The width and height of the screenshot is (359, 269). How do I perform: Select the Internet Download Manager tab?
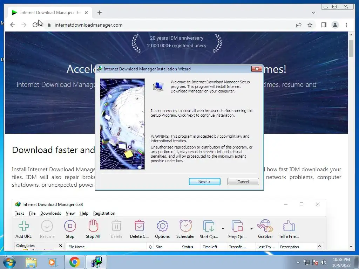click(50, 13)
